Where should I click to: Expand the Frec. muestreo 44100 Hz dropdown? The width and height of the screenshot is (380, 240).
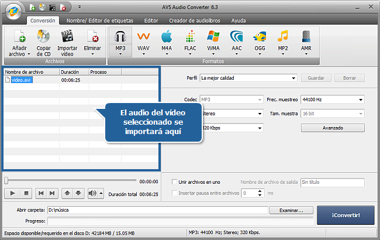pos(332,99)
